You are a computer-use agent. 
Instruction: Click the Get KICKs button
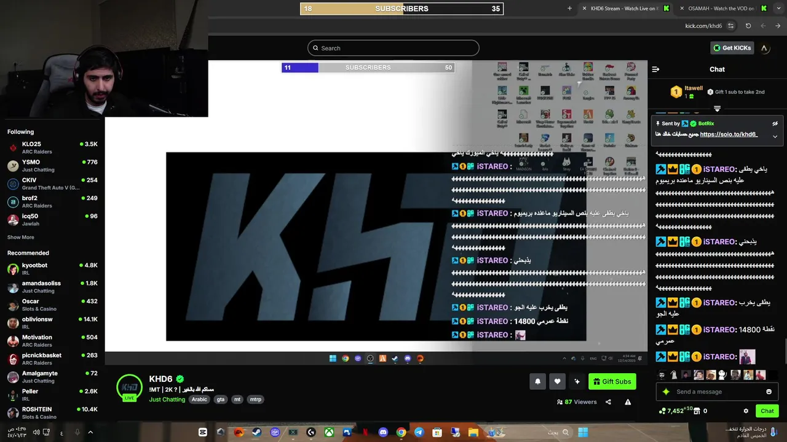click(x=732, y=48)
